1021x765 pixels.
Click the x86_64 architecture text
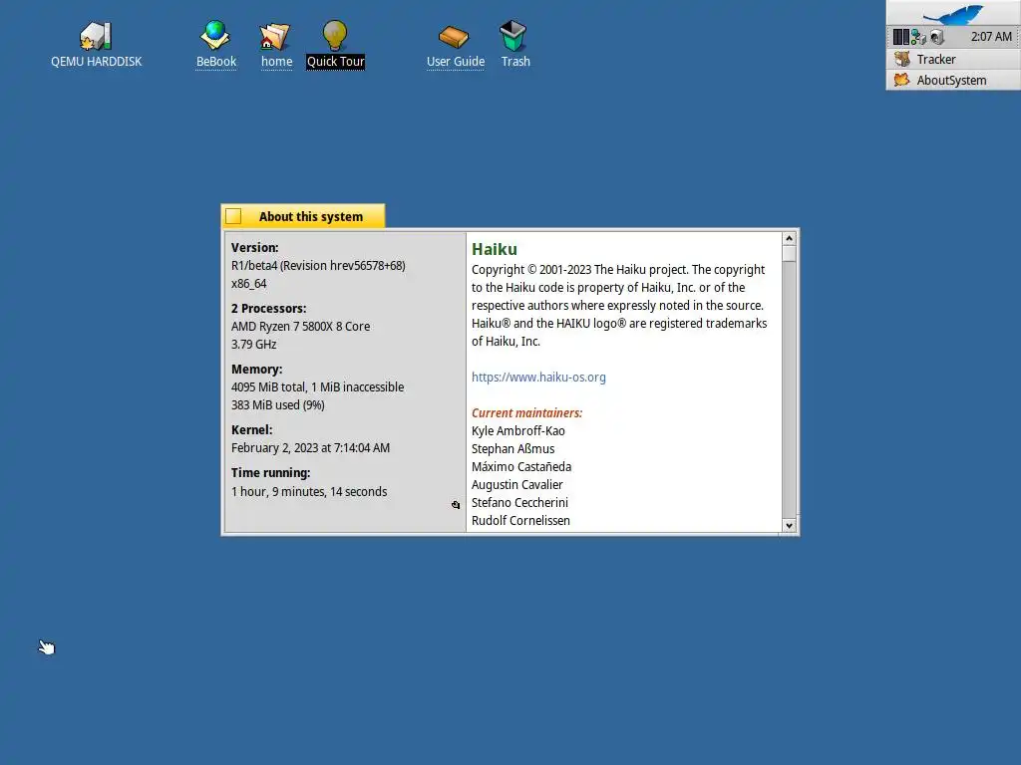pyautogui.click(x=248, y=284)
